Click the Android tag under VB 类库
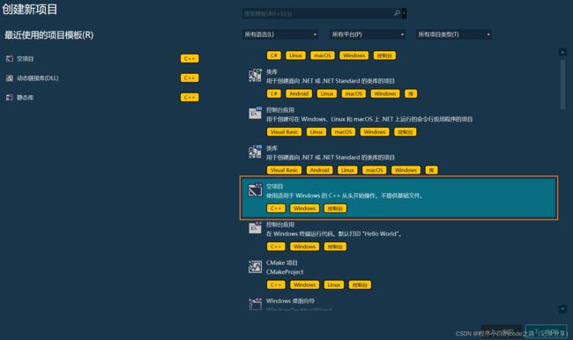 pyautogui.click(x=319, y=170)
